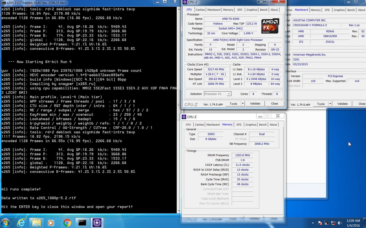Click scroll-down arrow of Command Prompt scrollbar

pos(179,211)
